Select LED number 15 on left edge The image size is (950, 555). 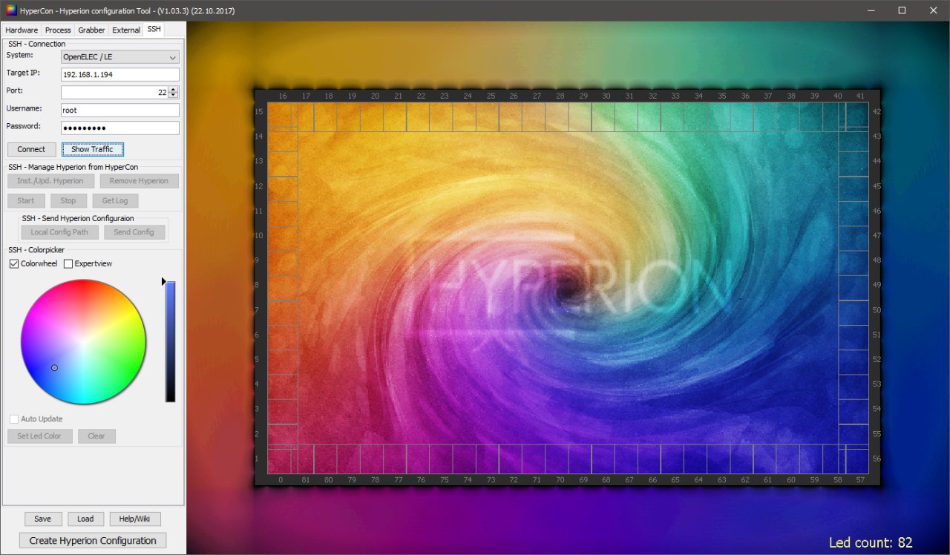click(259, 111)
